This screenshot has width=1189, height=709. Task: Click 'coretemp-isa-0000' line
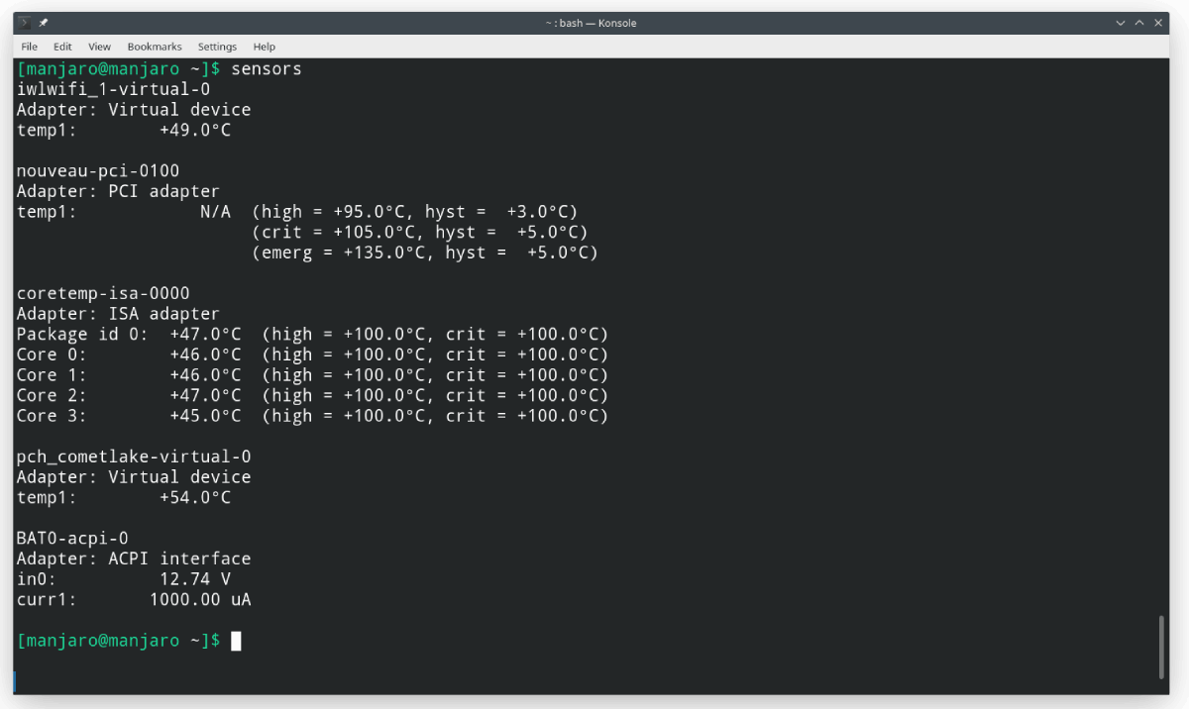coord(103,293)
